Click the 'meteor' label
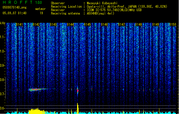Image resolution: width=179 pixels, height=114 pixels. pyautogui.click(x=40, y=9)
